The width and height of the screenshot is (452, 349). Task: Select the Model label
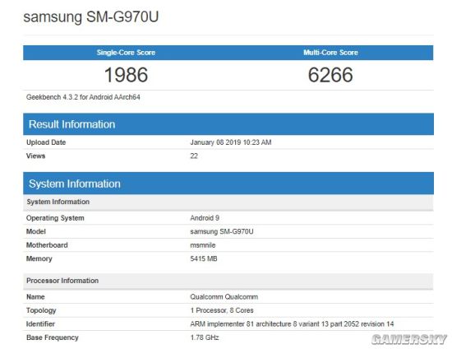[x=36, y=231]
